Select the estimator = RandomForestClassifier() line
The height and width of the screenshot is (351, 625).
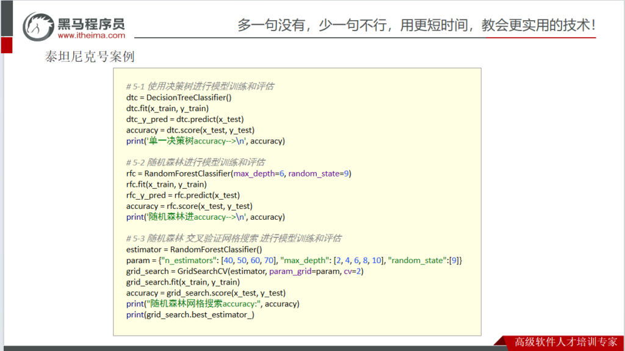coord(193,249)
